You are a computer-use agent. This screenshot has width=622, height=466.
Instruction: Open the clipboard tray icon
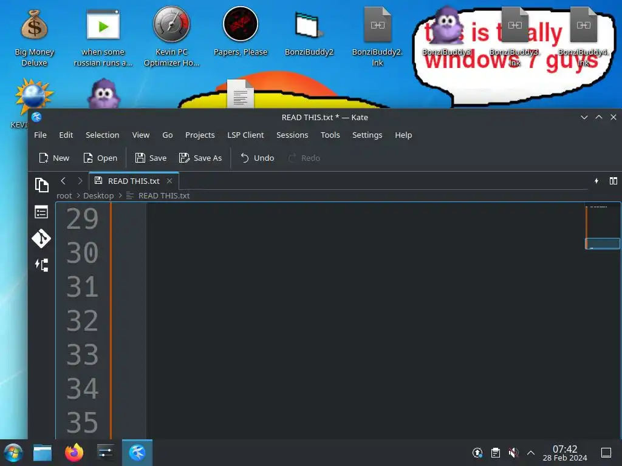coord(496,453)
